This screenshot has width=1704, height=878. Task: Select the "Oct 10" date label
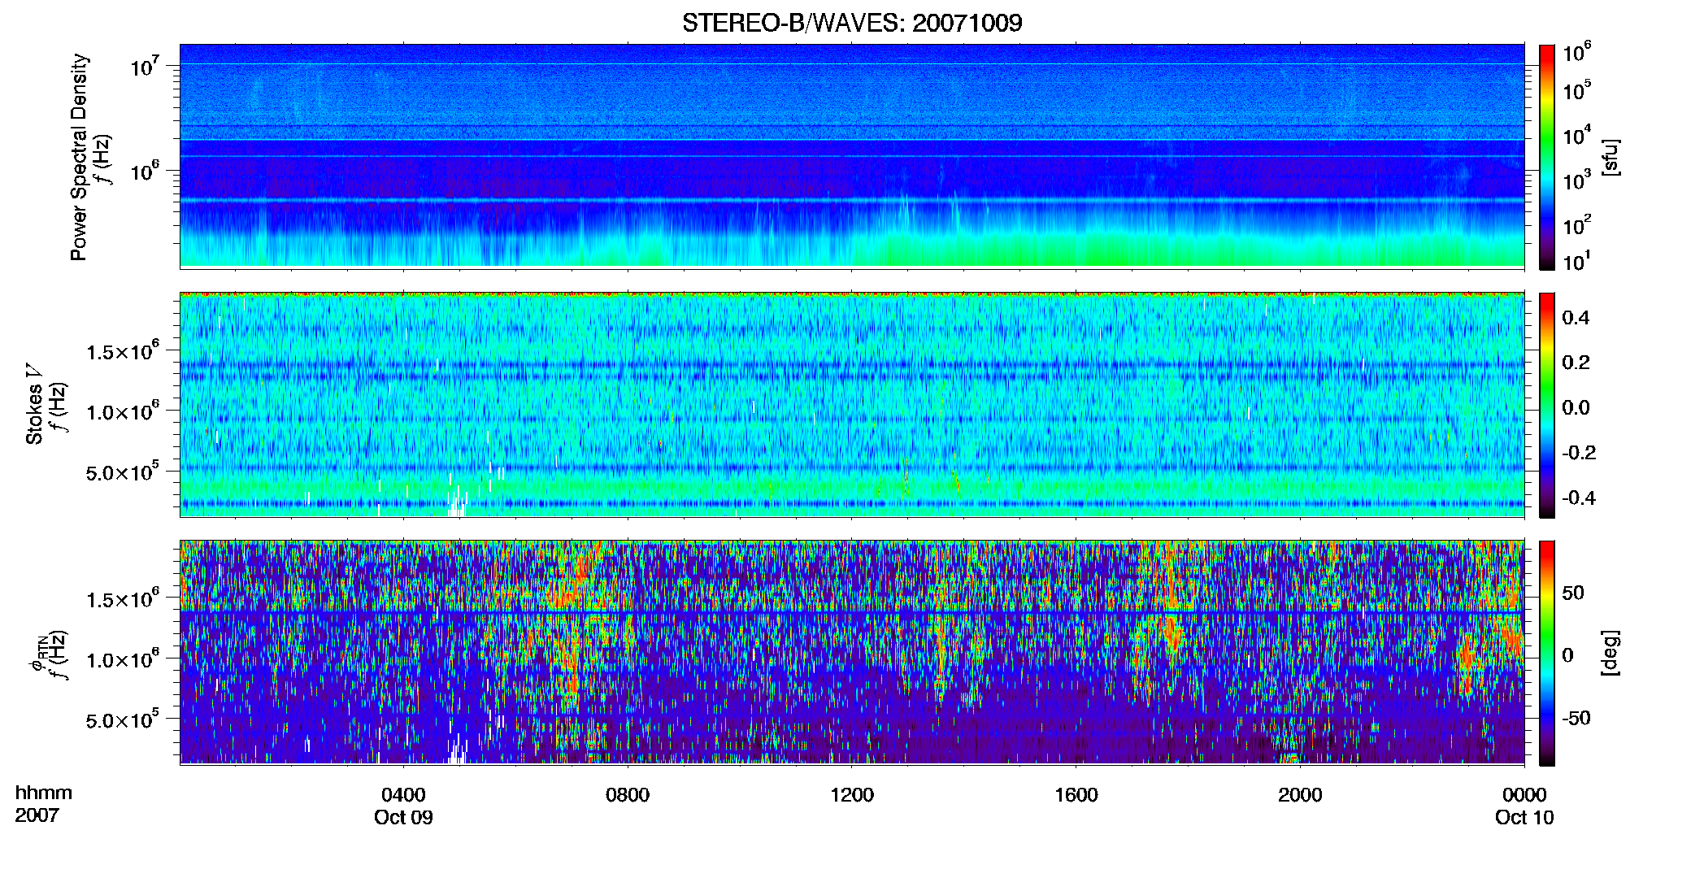coord(1524,818)
